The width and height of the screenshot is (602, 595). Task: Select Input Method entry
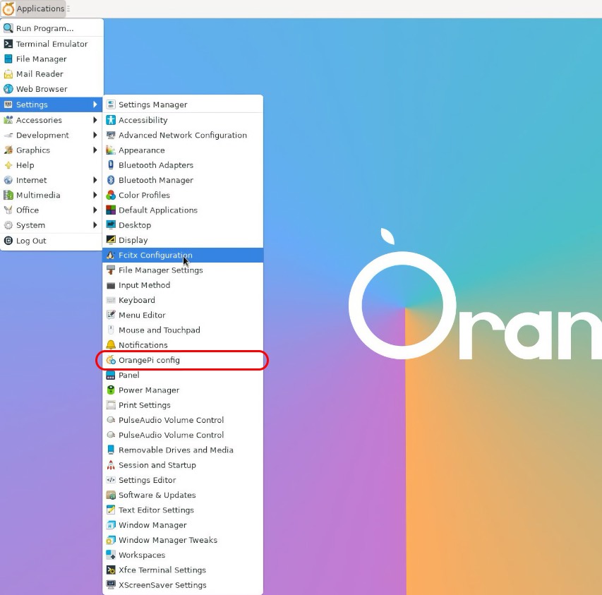point(183,285)
